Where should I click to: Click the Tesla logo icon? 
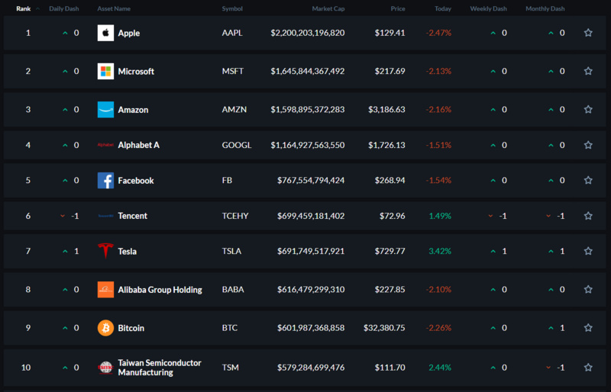105,251
